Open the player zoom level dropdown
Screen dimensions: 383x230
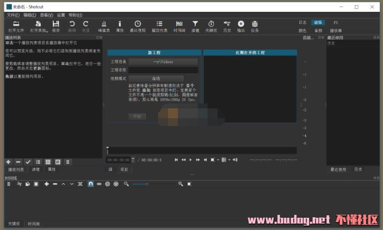coord(213,160)
